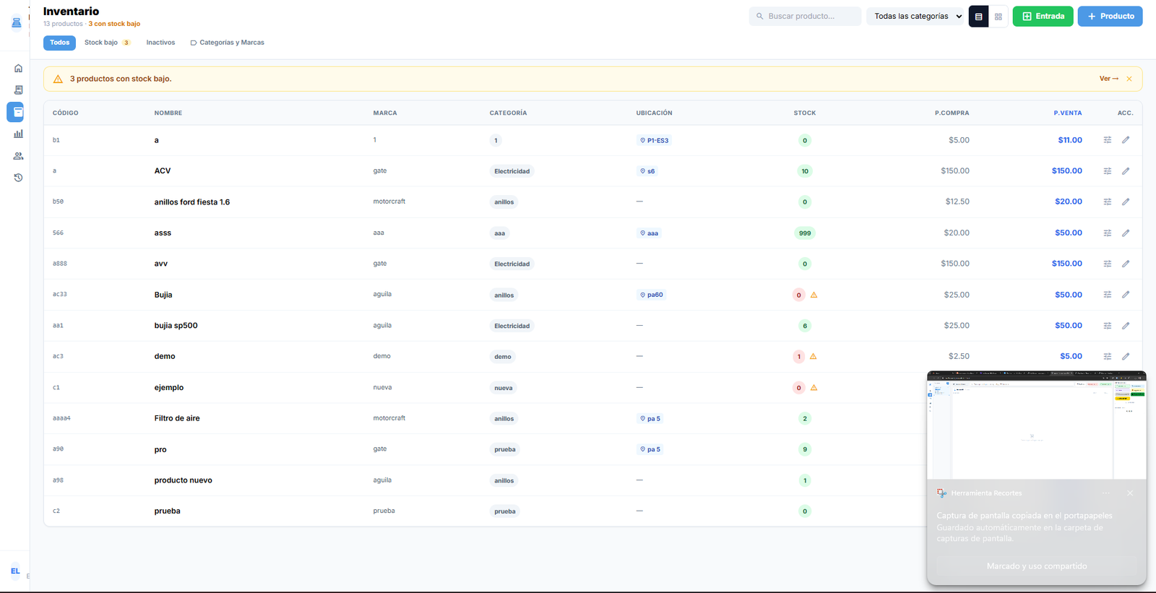Image resolution: width=1156 pixels, height=593 pixels.
Task: Click the app logo at sidebar top
Action: tap(16, 23)
